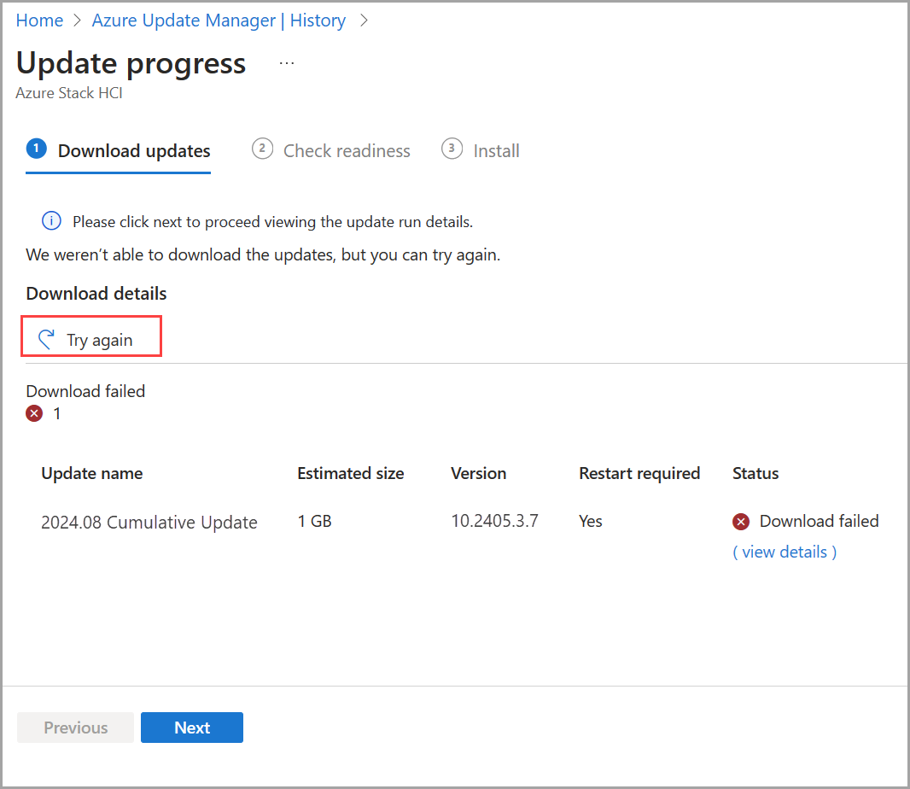Click the step 2 circle icon

point(262,149)
